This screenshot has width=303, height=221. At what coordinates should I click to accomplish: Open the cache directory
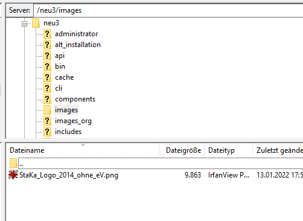(x=65, y=77)
